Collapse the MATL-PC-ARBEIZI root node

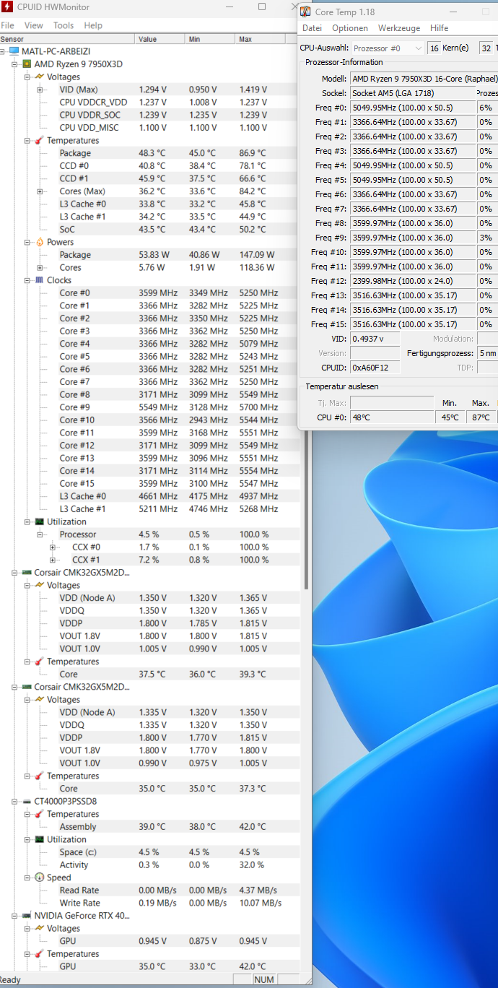[x=3, y=51]
